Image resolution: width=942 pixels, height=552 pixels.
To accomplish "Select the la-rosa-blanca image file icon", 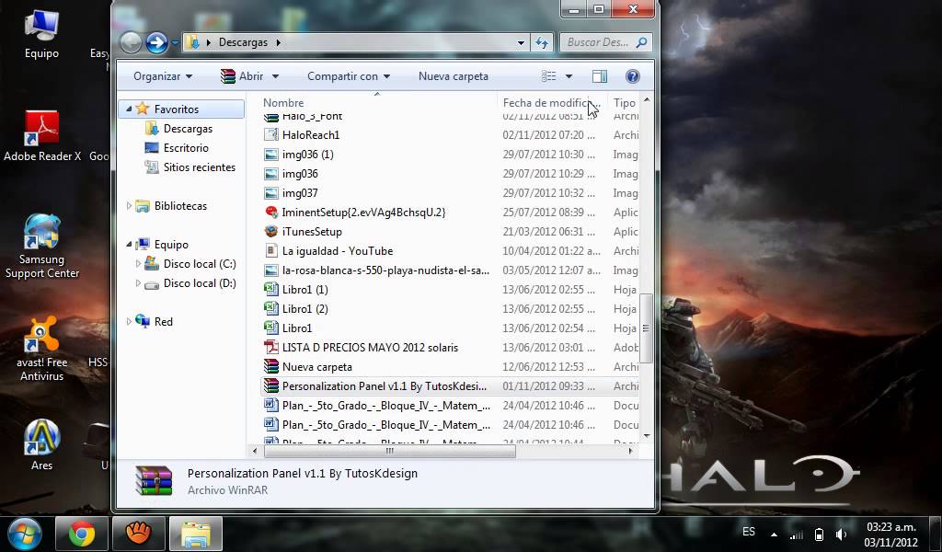I will [x=271, y=270].
